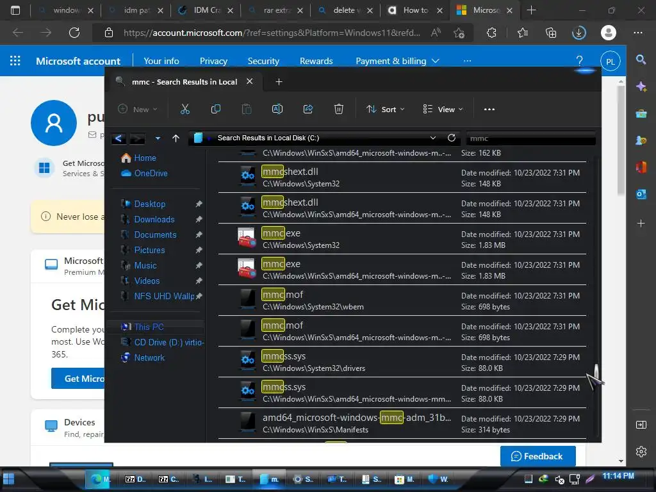Open Microsoft app launcher grid

click(15, 61)
